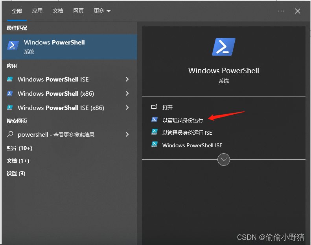
Task: Click the 以管理员身份运行 ISE icon
Action: tap(154, 132)
